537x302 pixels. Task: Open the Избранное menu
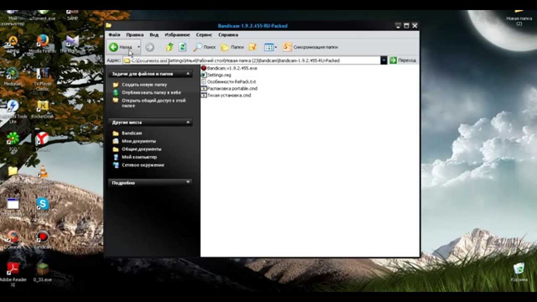[177, 35]
